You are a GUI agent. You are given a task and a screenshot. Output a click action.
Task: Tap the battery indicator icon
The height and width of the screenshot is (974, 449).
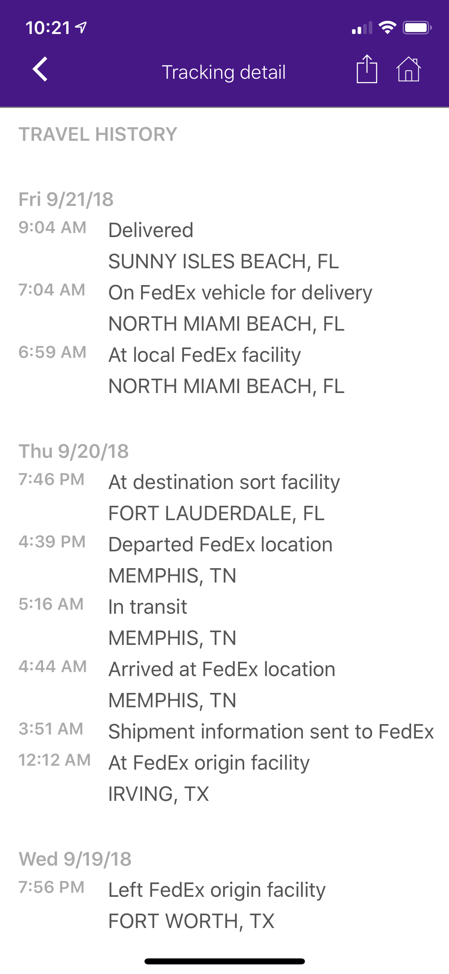tap(417, 28)
